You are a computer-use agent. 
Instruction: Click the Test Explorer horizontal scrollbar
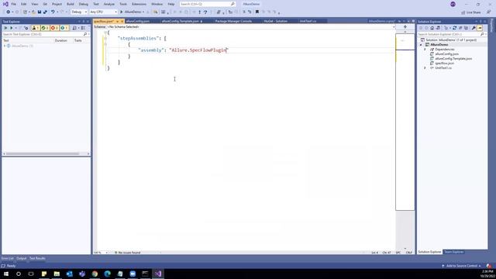[43, 153]
